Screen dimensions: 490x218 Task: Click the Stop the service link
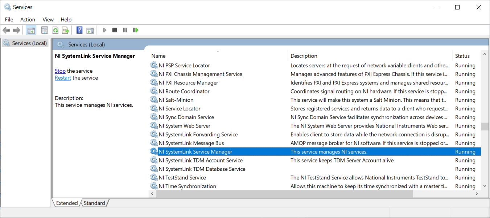[60, 71]
